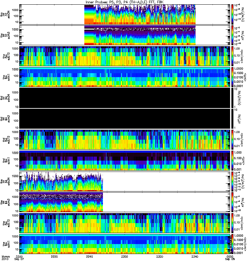The width and height of the screenshot is (249, 266).
Task: Click the 2200 time axis label
Action: (x=19, y=256)
